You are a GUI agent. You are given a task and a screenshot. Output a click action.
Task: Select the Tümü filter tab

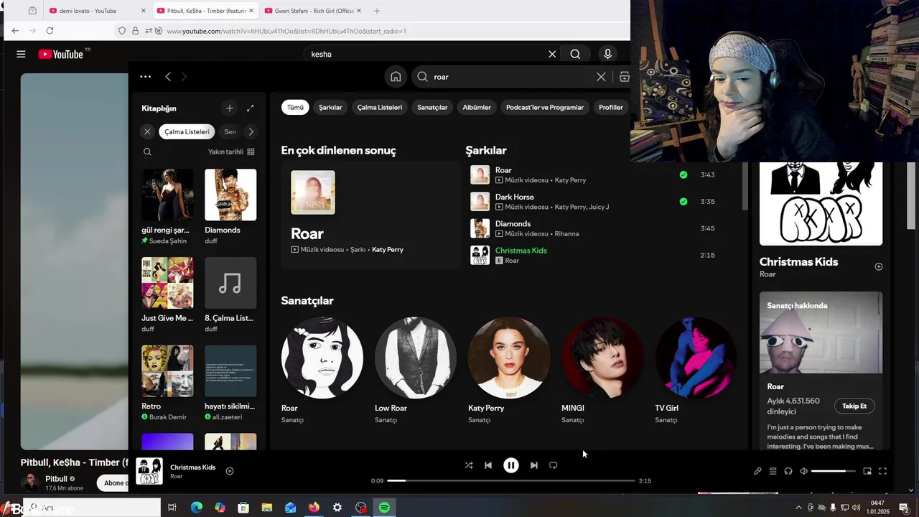tap(295, 107)
